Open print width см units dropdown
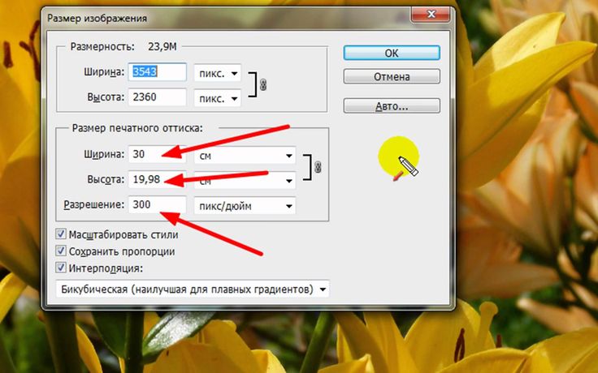 [245, 156]
